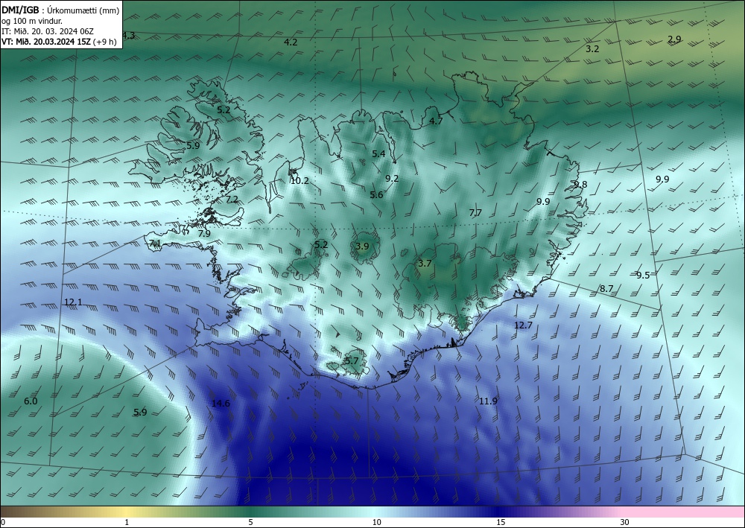
Task: Click the 7.1 value on Snæfellsnes peninsula
Action: coord(156,244)
